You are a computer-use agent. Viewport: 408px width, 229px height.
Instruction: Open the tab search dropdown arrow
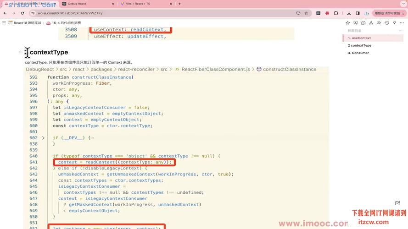pos(403,4)
